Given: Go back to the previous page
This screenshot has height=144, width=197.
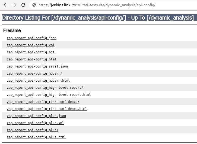Looking at the screenshot, I should click(6, 5).
